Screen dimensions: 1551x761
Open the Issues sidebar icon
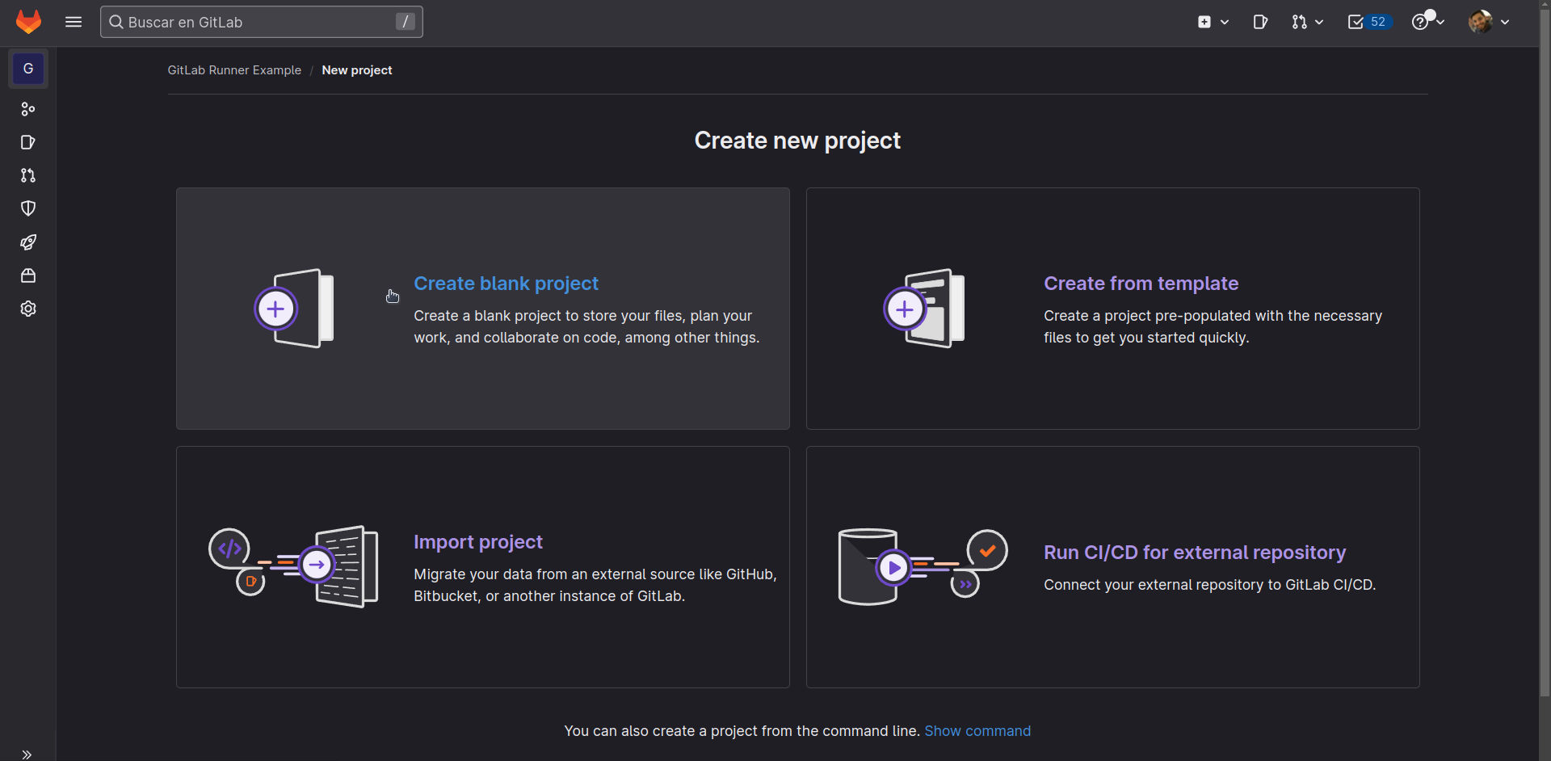click(x=28, y=142)
